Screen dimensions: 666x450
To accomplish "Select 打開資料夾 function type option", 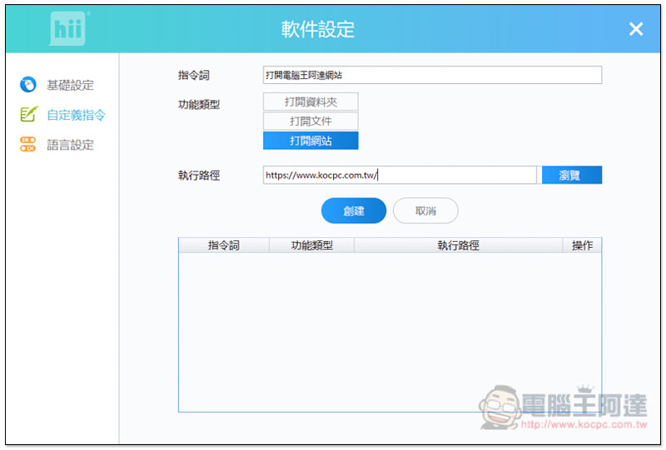I will 311,101.
